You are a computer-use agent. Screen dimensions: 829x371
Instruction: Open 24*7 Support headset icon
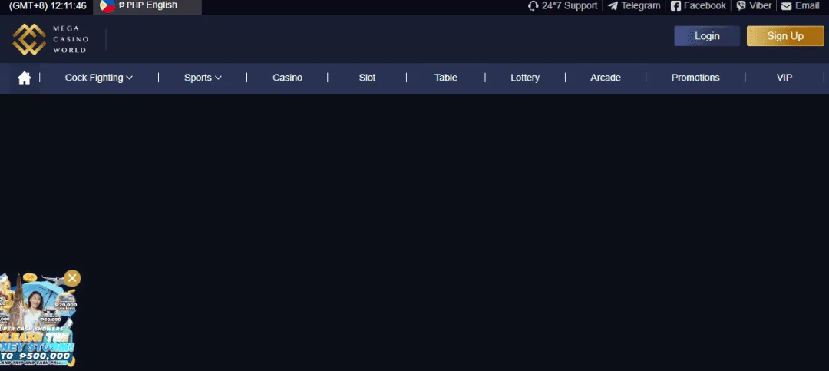(533, 6)
